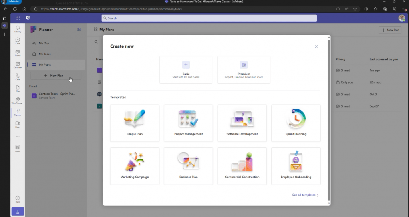Open Chat in the Teams sidebar
This screenshot has width=409, height=217.
point(18,41)
